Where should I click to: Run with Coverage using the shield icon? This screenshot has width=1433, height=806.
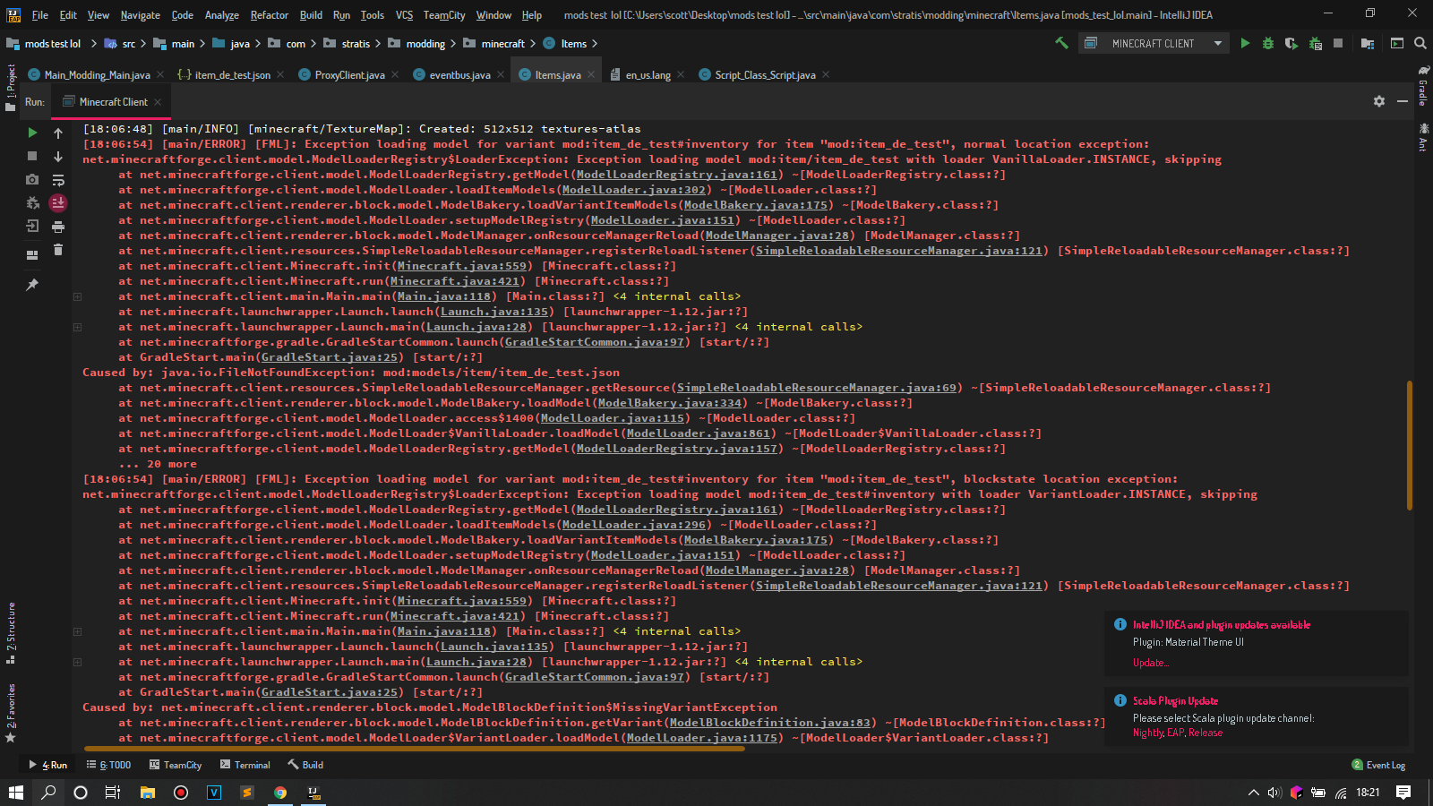pyautogui.click(x=1291, y=43)
